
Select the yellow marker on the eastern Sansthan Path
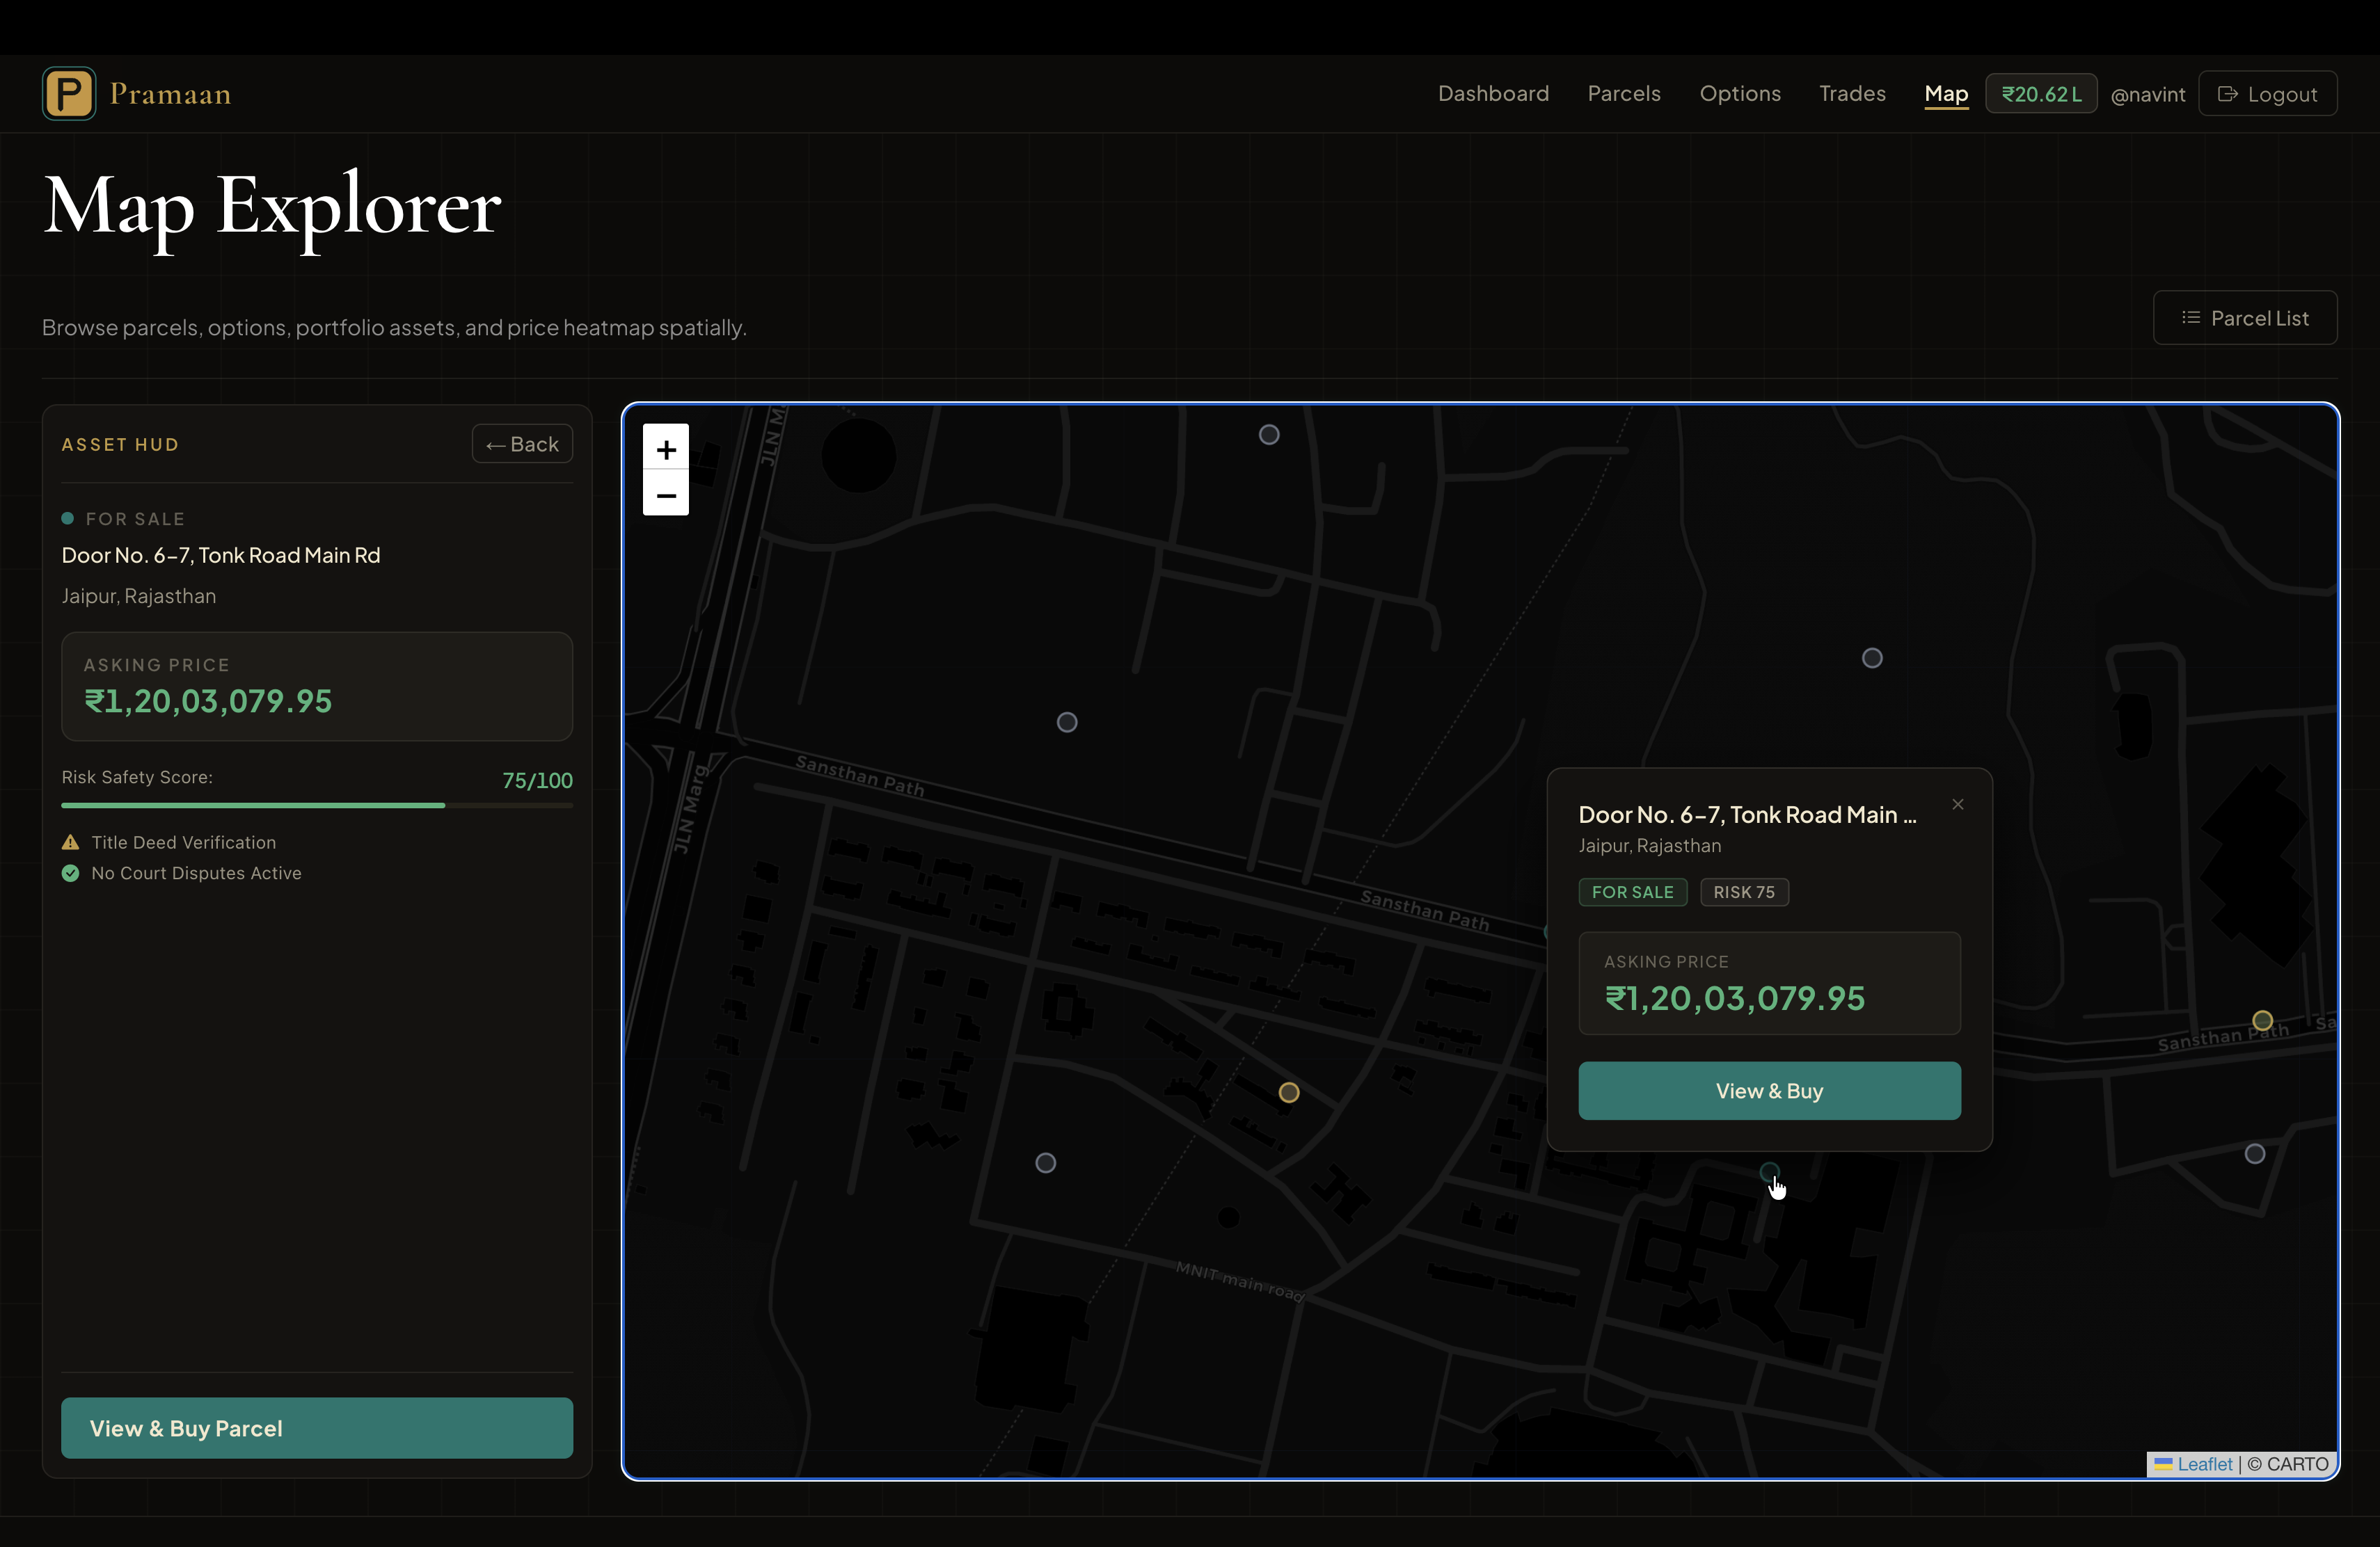[2262, 1020]
